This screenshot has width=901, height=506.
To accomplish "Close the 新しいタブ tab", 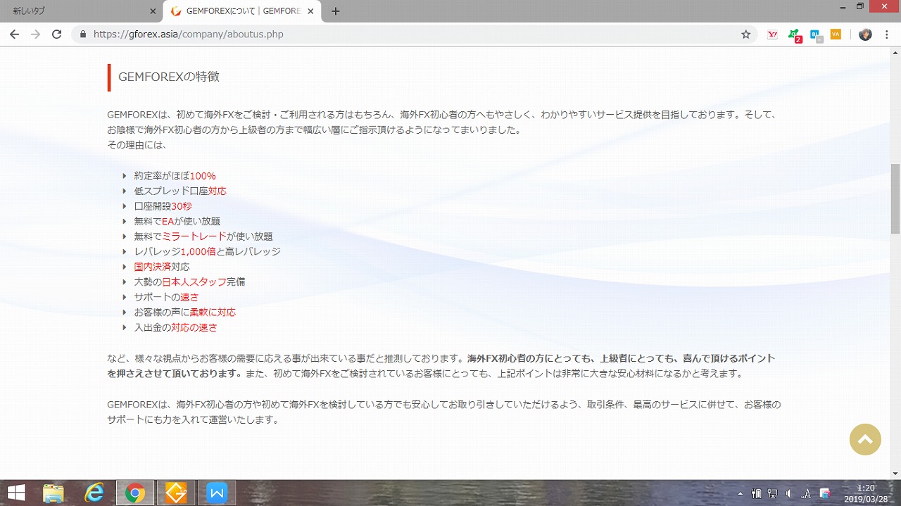I will pyautogui.click(x=153, y=11).
